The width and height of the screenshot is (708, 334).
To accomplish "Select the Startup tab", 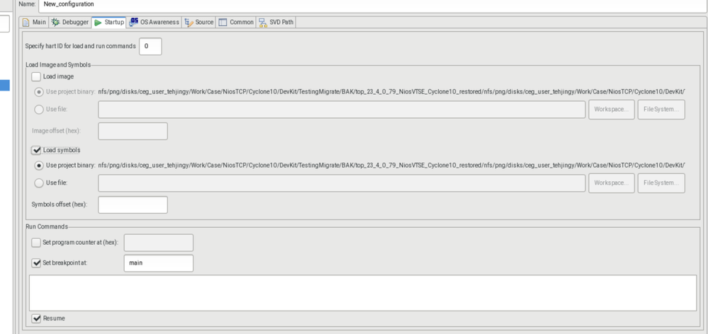I will tap(109, 23).
